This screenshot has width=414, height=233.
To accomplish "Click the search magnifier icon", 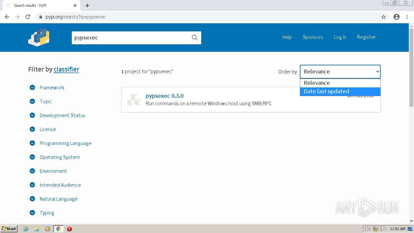I will [x=194, y=38].
